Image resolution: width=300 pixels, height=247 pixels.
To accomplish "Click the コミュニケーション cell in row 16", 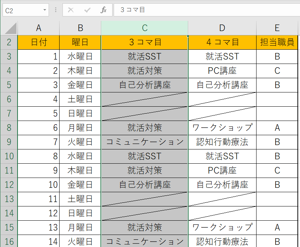I will tap(145, 242).
